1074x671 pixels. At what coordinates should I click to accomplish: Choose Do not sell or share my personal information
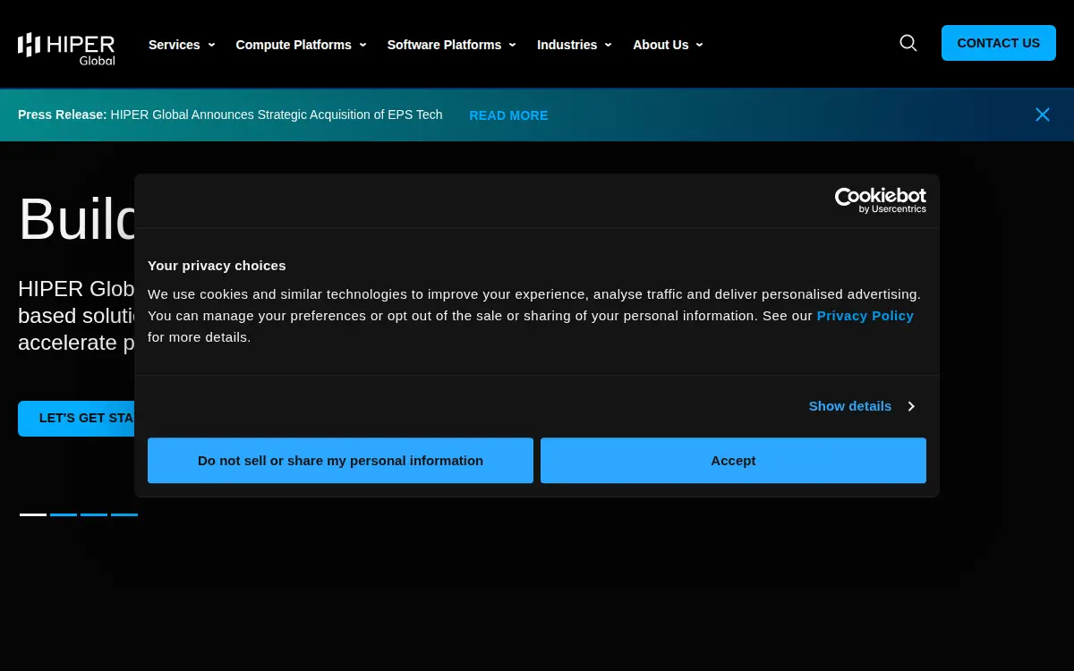340,461
